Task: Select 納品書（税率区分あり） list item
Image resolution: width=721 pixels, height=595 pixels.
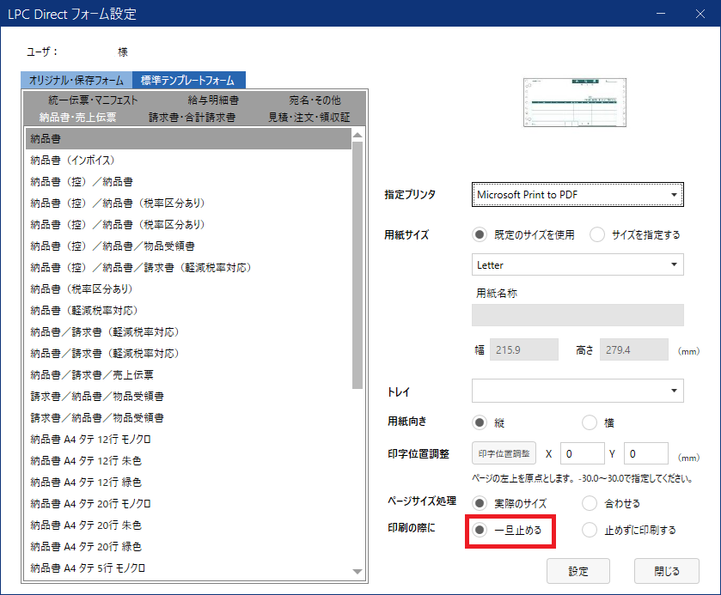Action: 188,289
